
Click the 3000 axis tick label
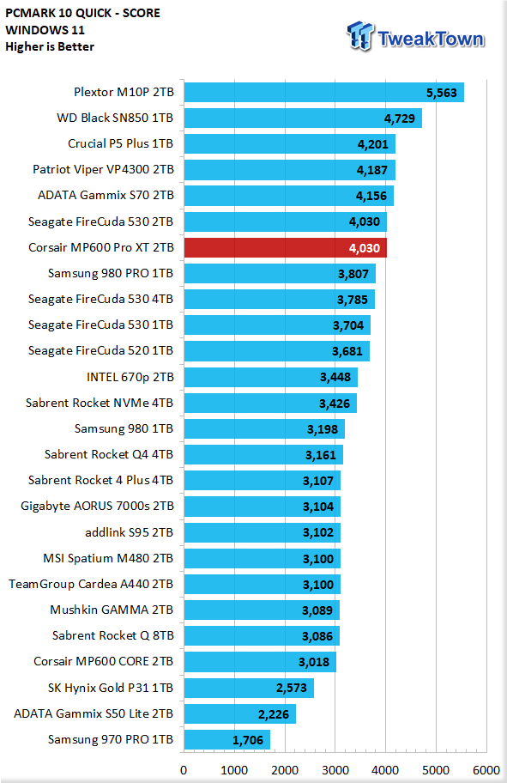click(x=335, y=770)
